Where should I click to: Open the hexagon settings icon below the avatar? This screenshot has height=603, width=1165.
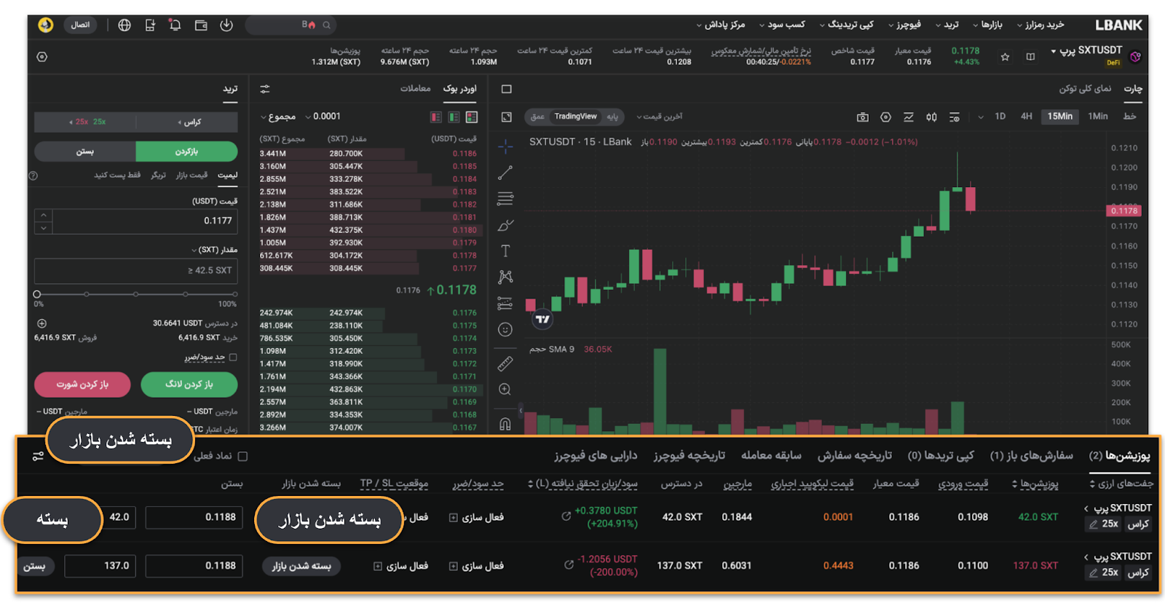point(42,57)
